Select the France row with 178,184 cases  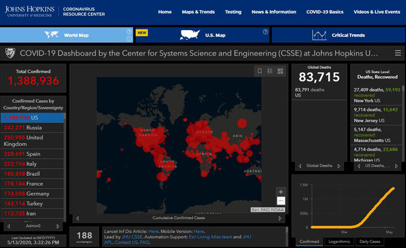(x=32, y=183)
